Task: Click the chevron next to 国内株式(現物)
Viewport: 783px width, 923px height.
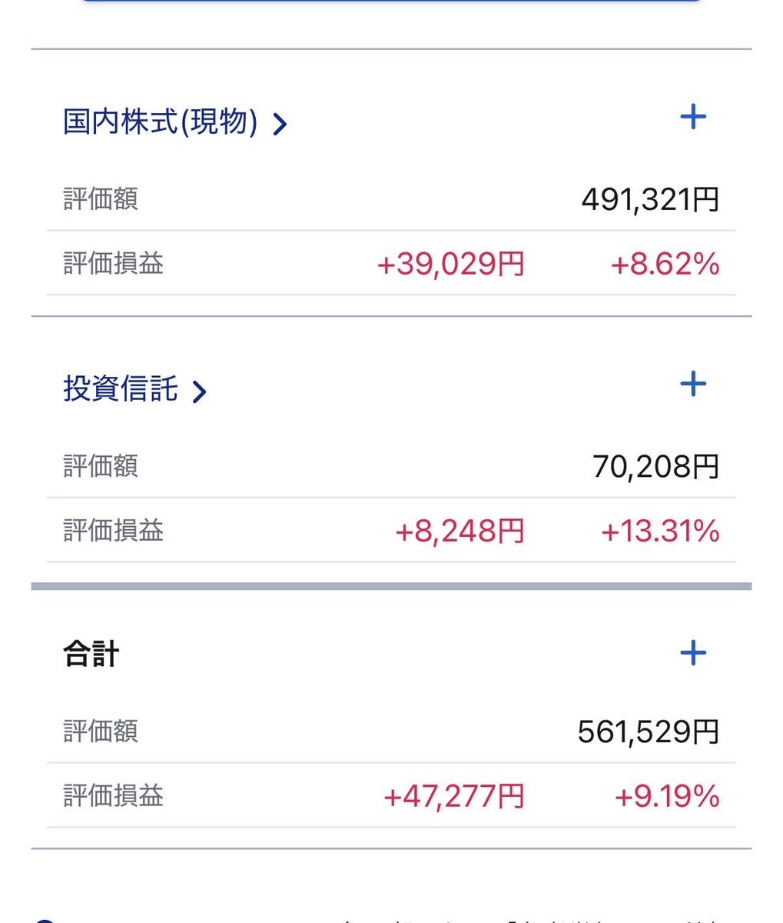Action: (280, 124)
